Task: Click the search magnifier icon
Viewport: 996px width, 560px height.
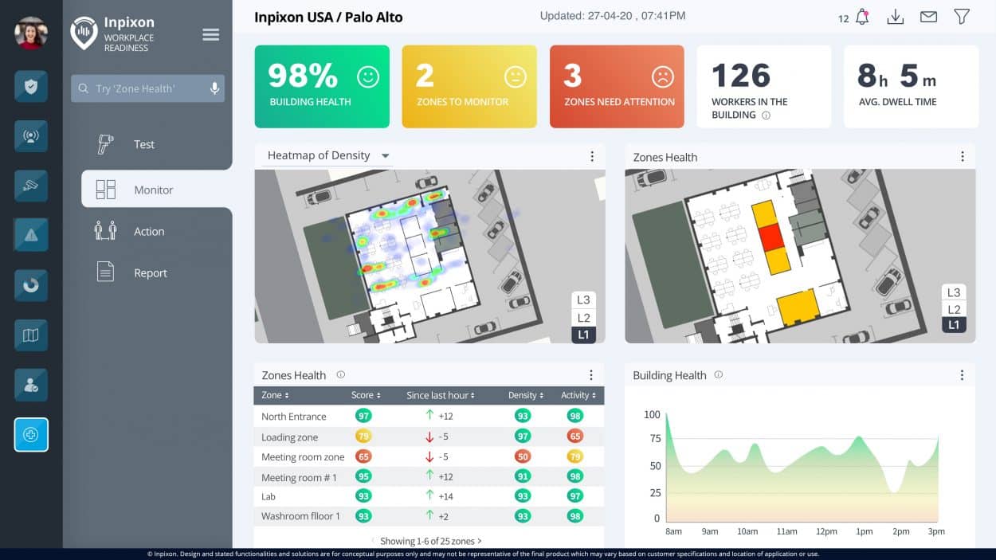Action: pyautogui.click(x=83, y=88)
